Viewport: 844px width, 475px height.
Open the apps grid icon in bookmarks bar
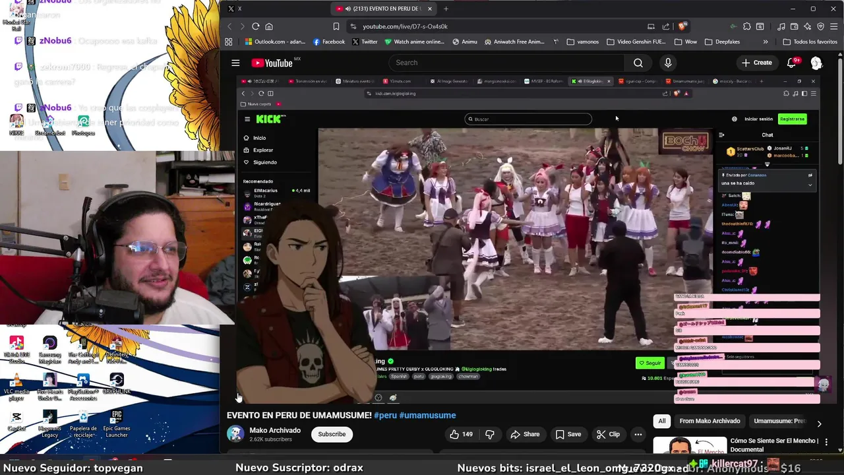[x=229, y=42]
